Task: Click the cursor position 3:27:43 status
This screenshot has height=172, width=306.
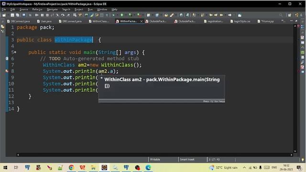Action: (x=214, y=159)
